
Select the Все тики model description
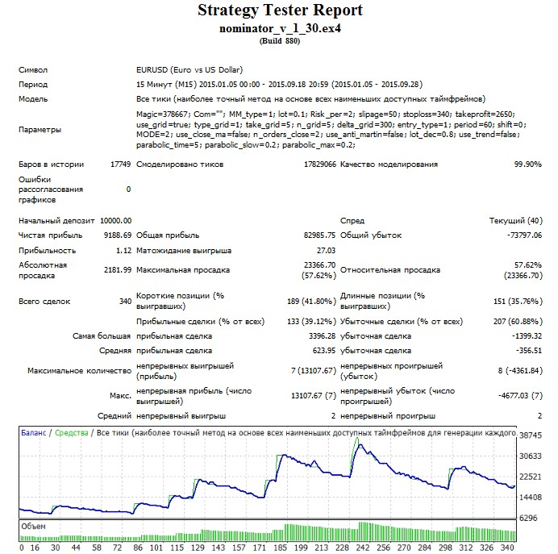click(x=310, y=99)
